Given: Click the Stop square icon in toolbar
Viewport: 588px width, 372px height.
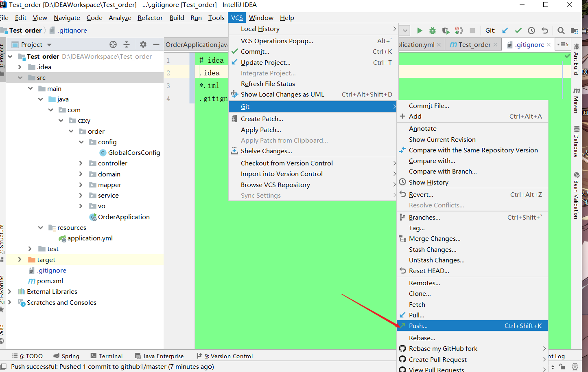Looking at the screenshot, I should tap(472, 31).
